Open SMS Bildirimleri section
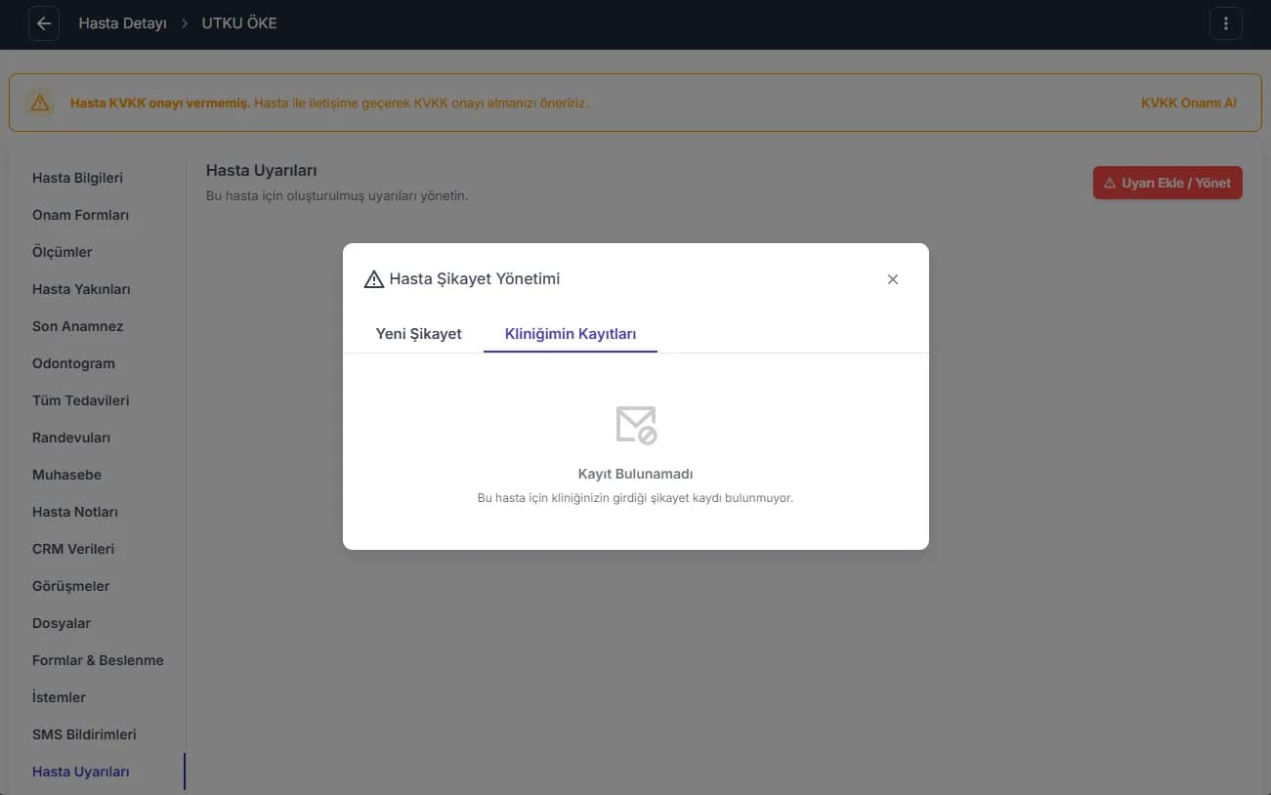This screenshot has height=795, width=1271. click(x=84, y=734)
